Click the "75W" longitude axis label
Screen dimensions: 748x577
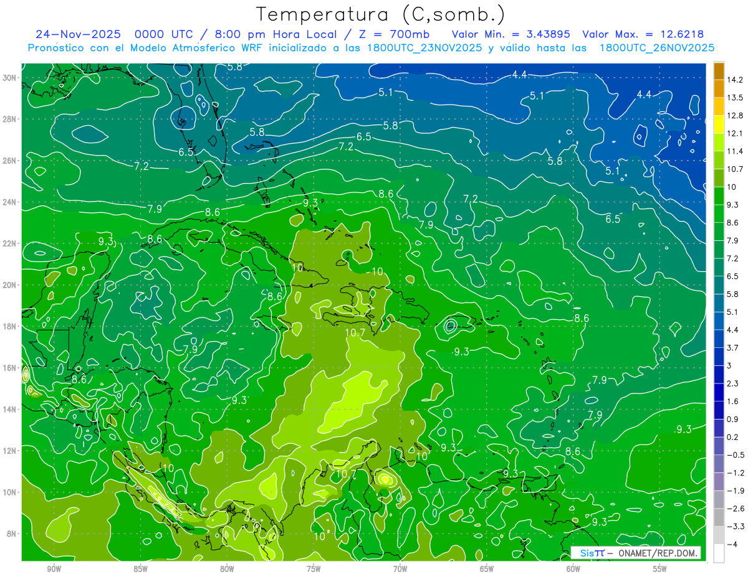(x=314, y=569)
